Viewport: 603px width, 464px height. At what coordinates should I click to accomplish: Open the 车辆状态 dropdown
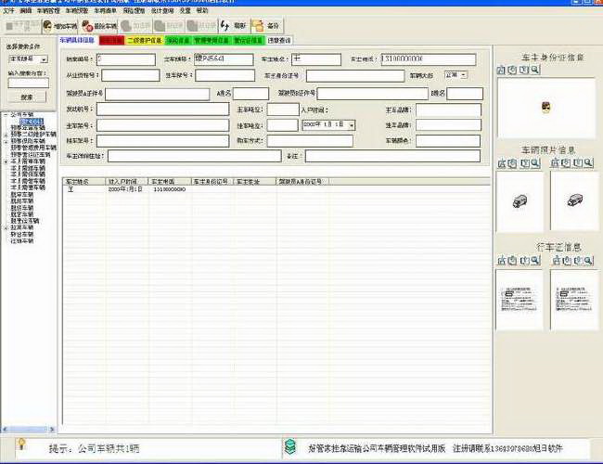464,75
